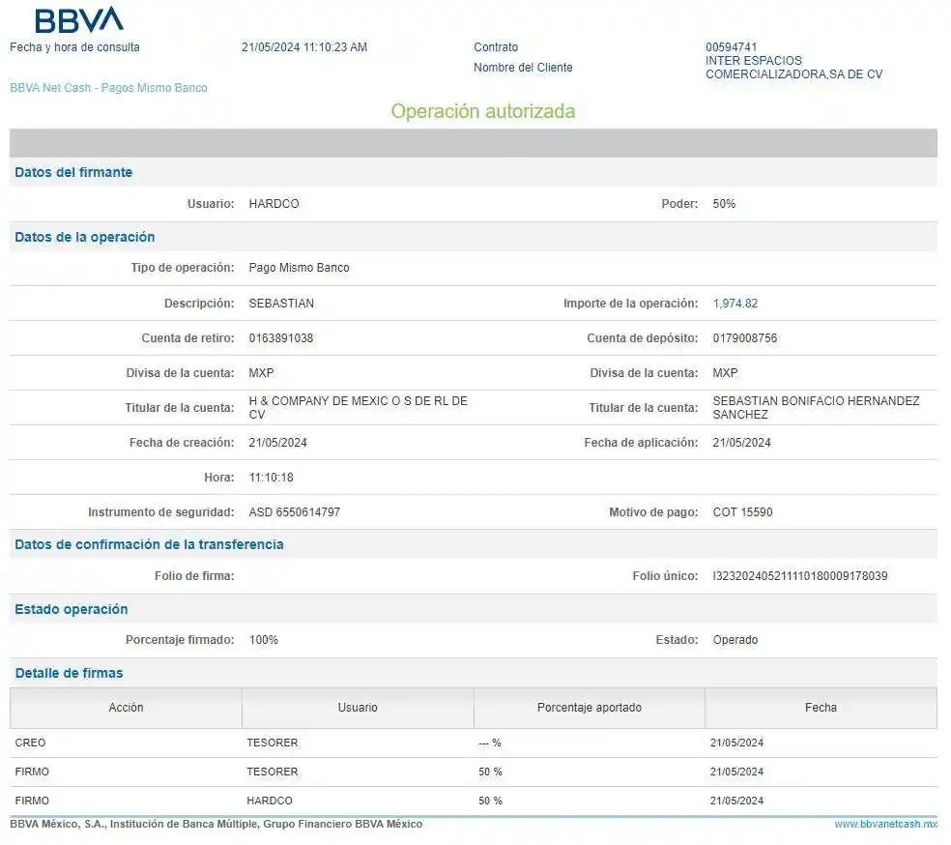Viewport: 951px width, 845px height.
Task: Click the Acción column header
Action: click(126, 708)
